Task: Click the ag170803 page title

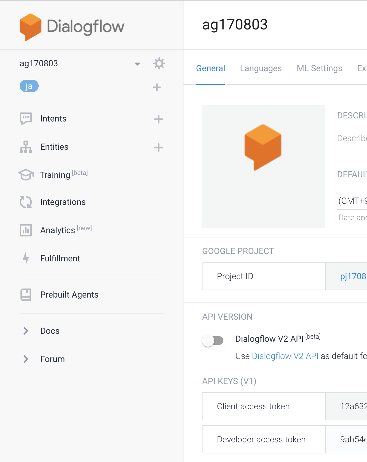Action: click(235, 25)
